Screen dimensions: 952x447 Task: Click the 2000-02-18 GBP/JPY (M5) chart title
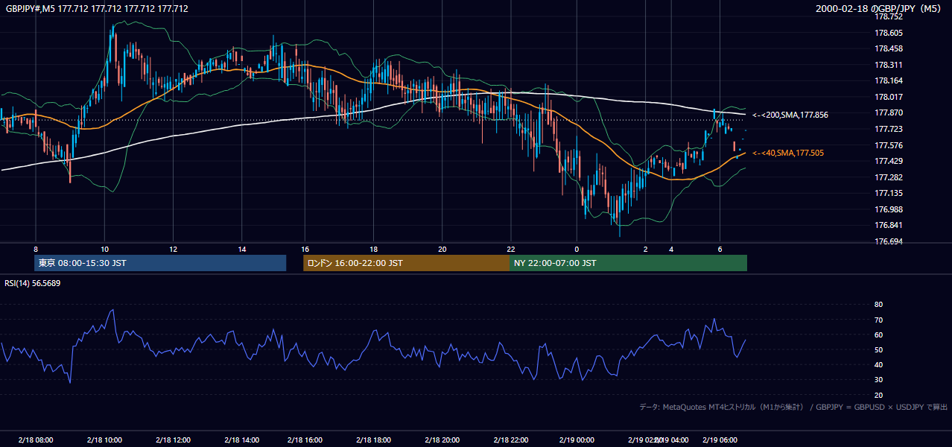click(878, 8)
